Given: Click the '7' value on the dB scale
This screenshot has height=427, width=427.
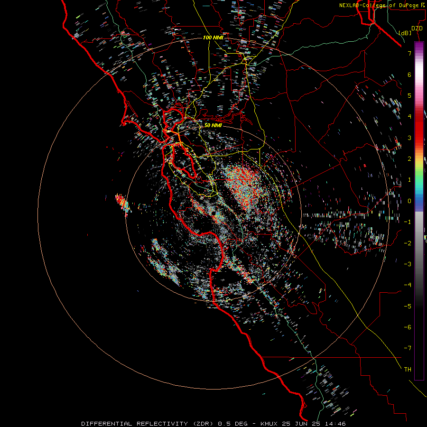Looking at the screenshot, I should click(x=409, y=53).
